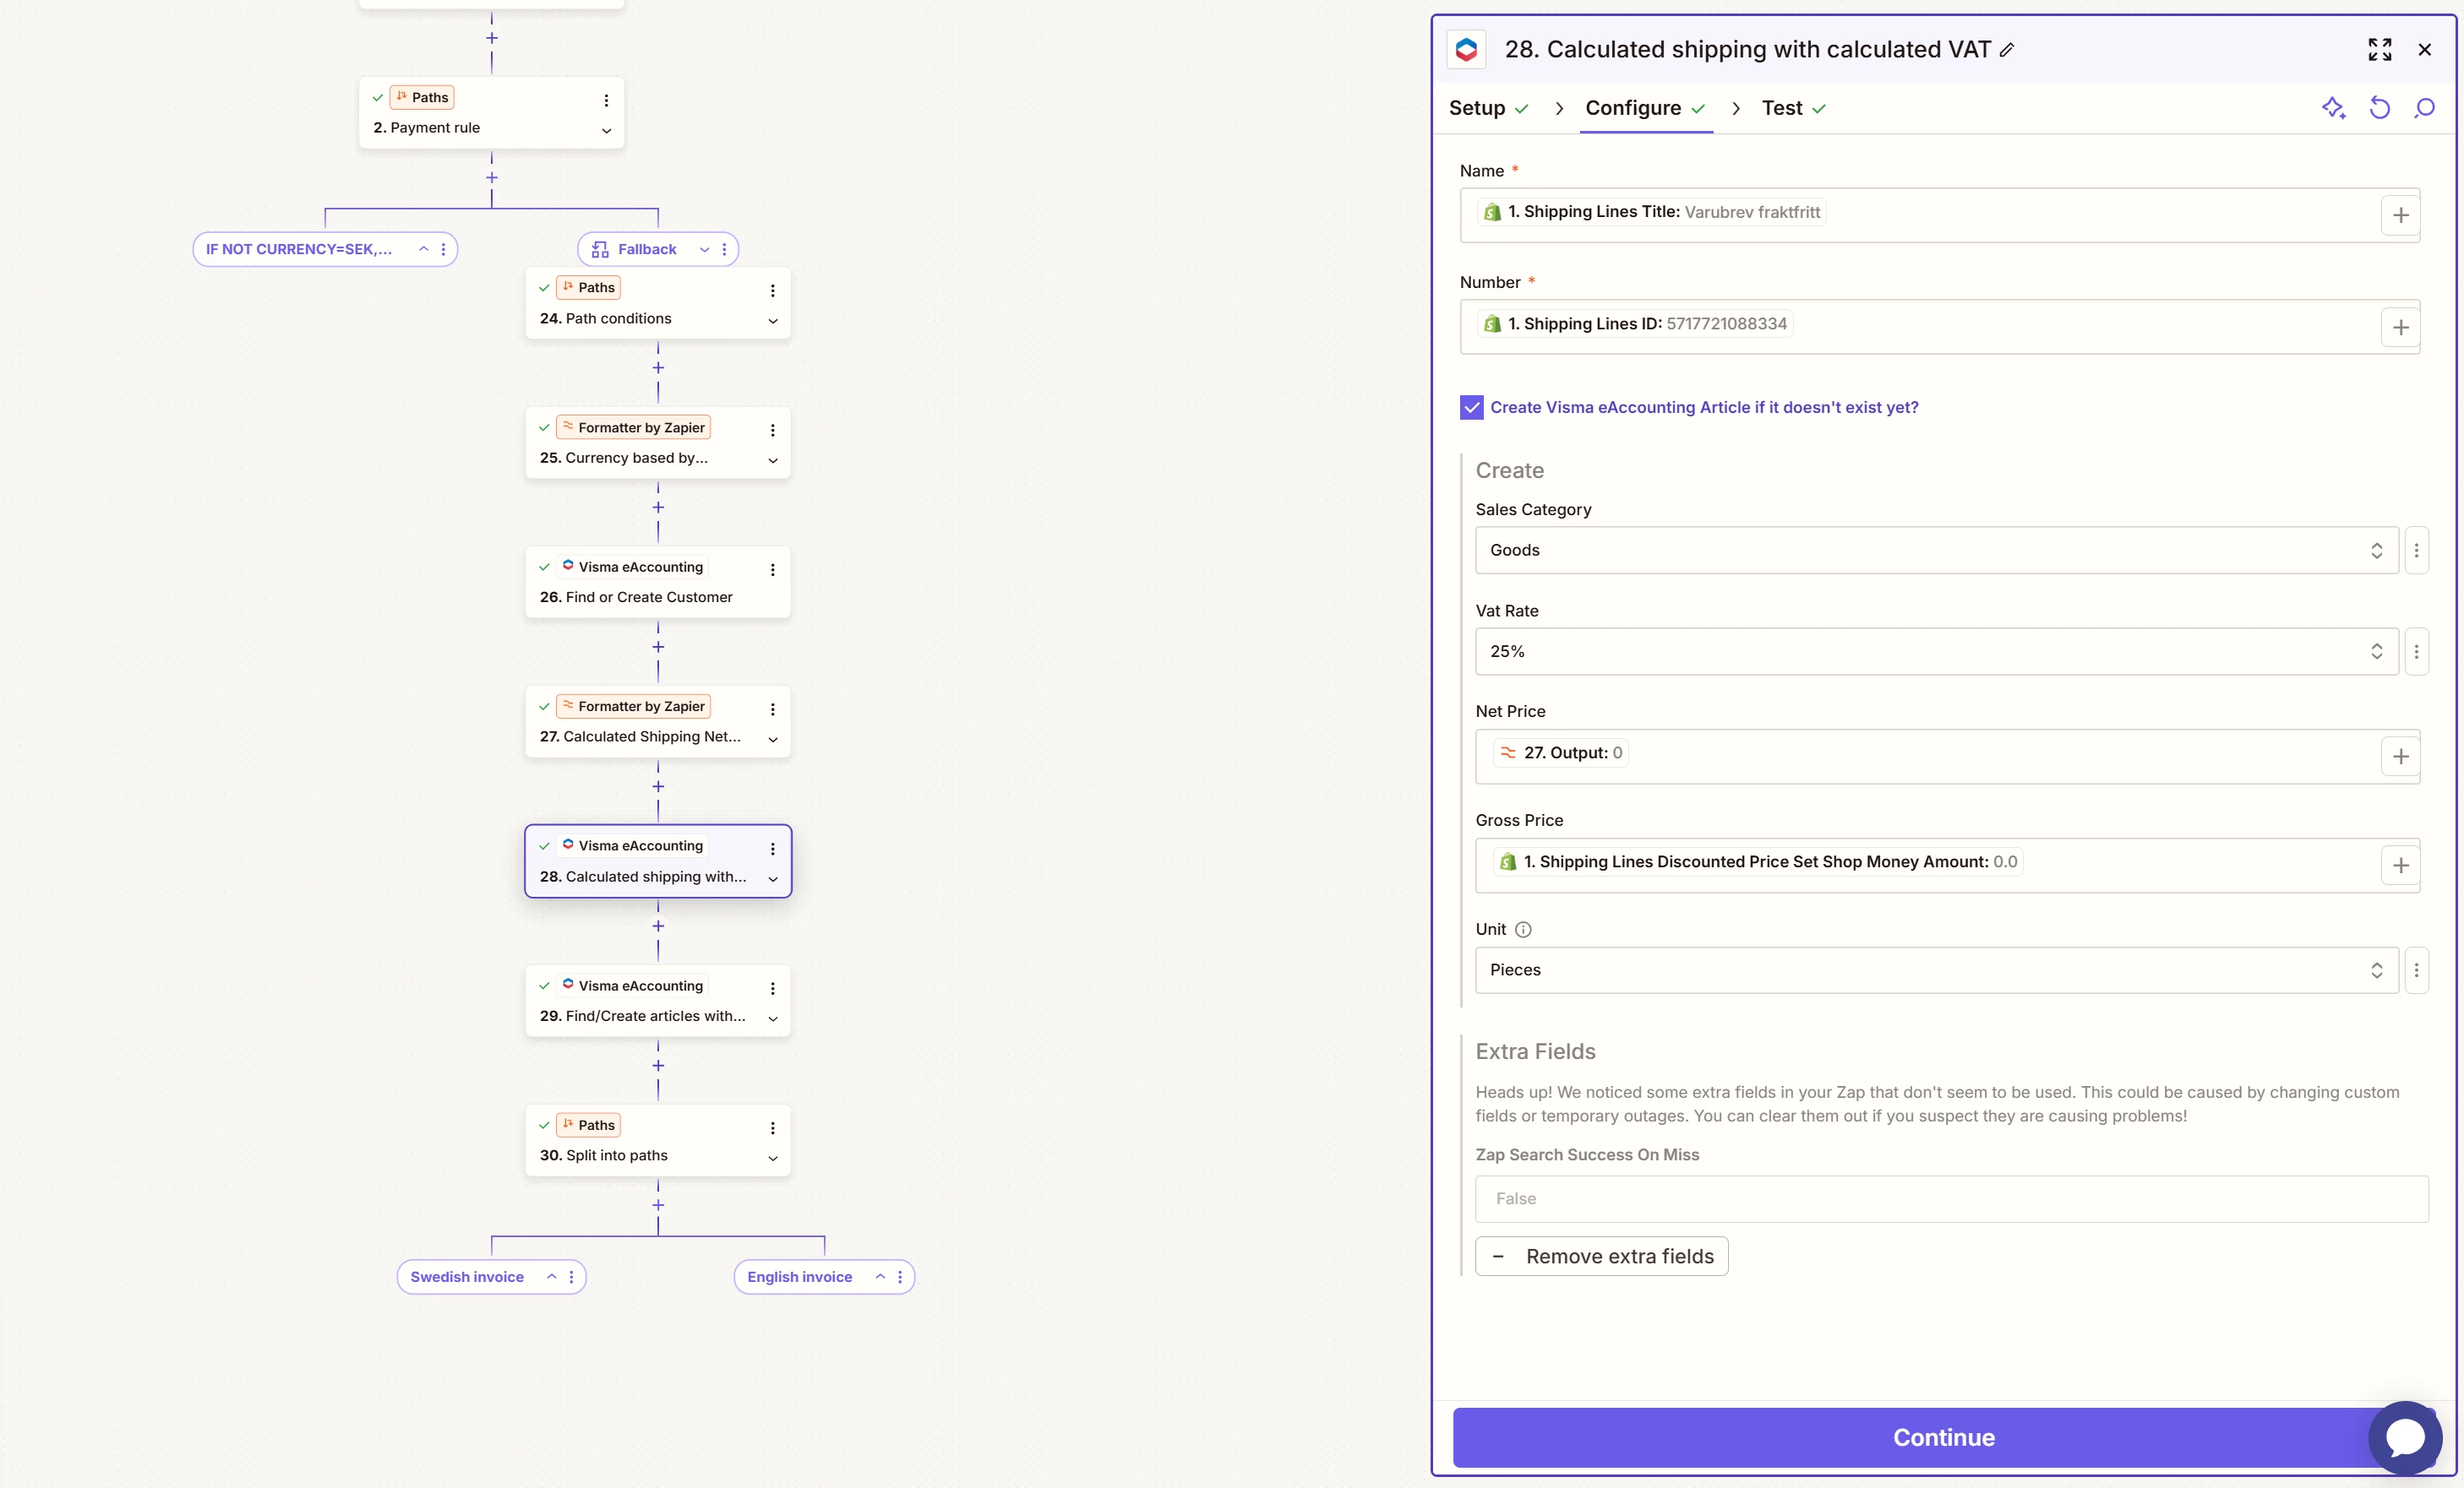2464x1488 pixels.
Task: Click the Visma eAccounting app logo in panel header
Action: click(1466, 49)
